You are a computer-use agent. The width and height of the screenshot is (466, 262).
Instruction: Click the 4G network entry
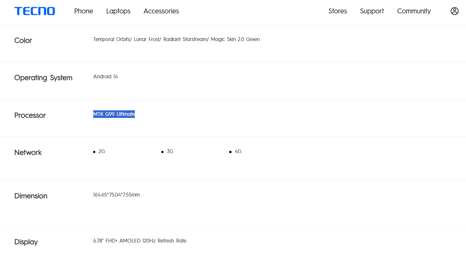click(238, 151)
